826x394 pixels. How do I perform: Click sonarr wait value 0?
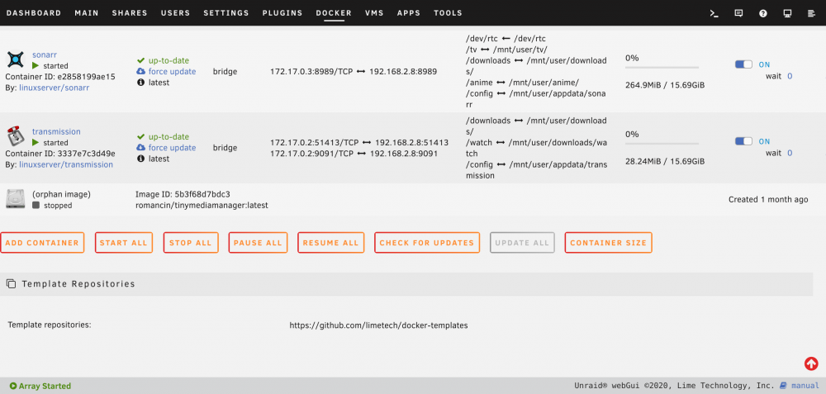tap(790, 76)
